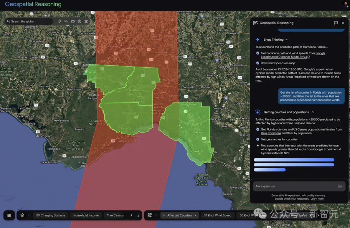Focus the Search the globe field
The width and height of the screenshot is (350, 228).
pyautogui.click(x=29, y=21)
